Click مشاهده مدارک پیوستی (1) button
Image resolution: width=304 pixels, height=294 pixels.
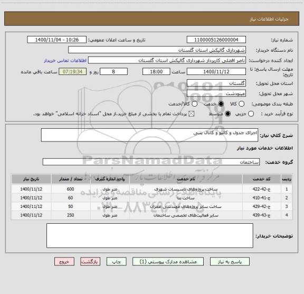click(x=168, y=262)
